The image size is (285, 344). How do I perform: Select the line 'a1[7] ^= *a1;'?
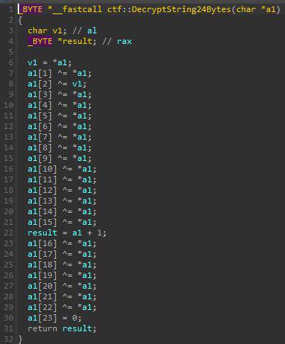60,137
